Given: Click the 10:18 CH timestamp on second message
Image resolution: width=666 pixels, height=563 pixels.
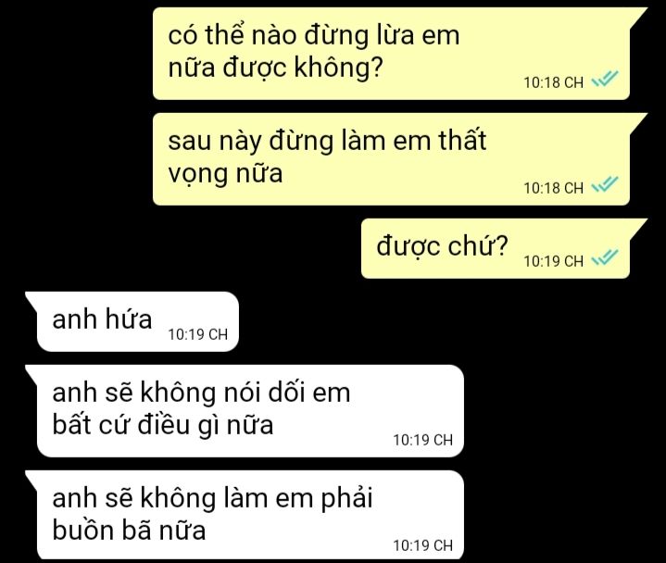Looking at the screenshot, I should pyautogui.click(x=553, y=188).
